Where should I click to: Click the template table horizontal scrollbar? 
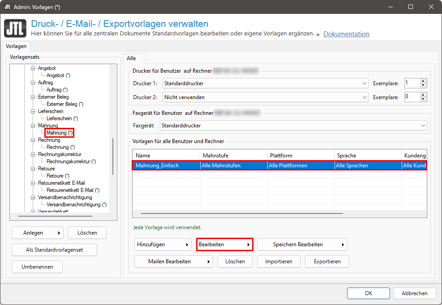(x=241, y=213)
